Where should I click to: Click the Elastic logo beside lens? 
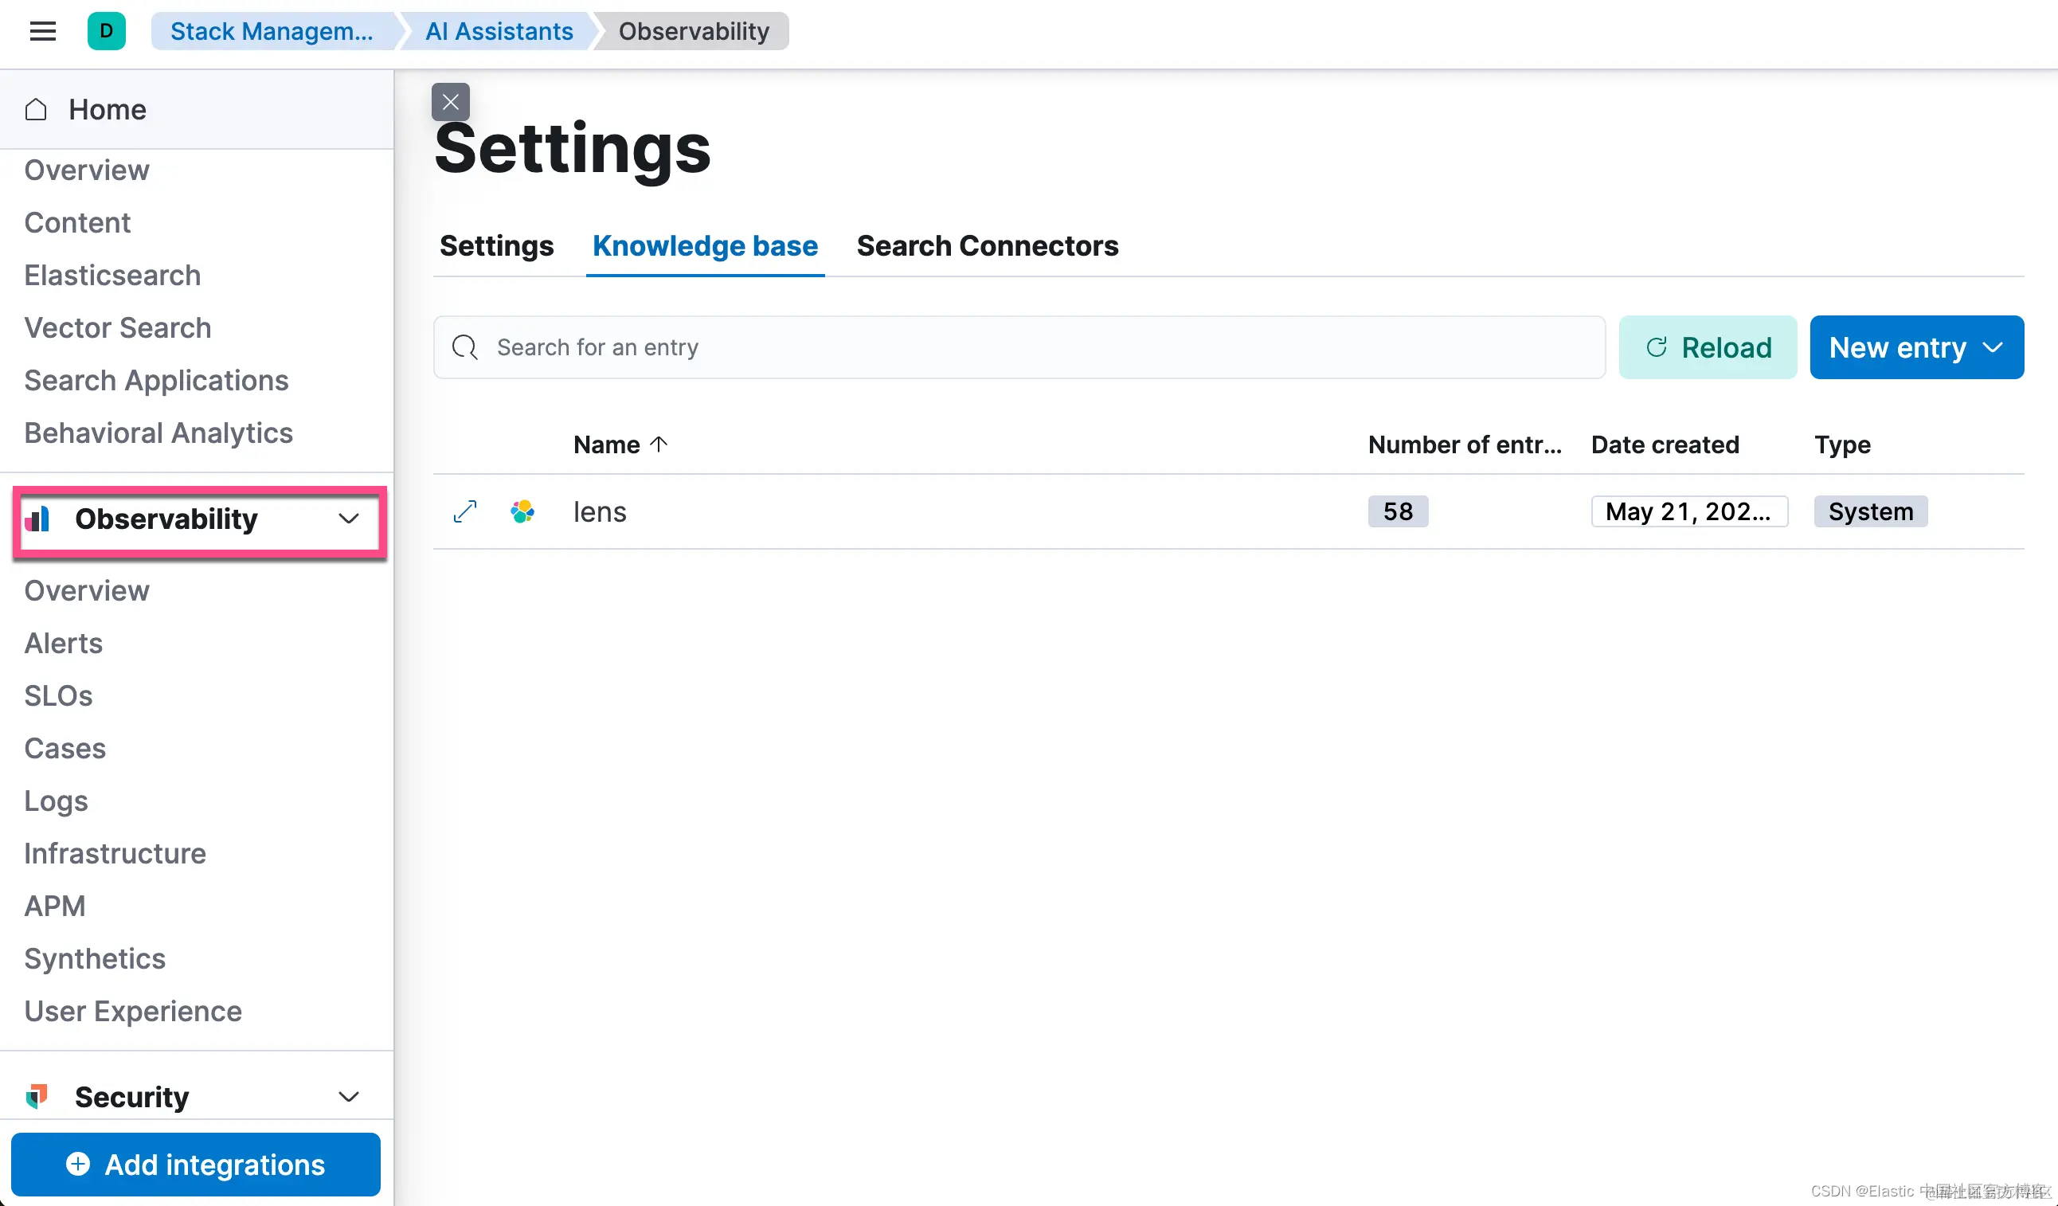(x=522, y=511)
